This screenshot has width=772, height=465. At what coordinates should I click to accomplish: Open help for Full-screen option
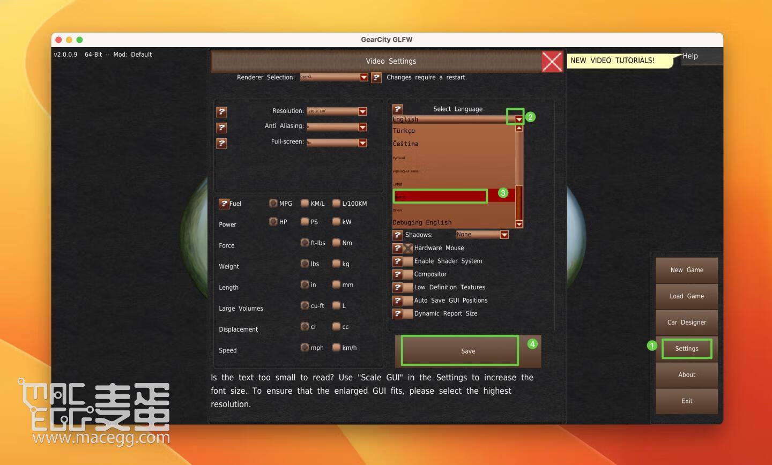(x=221, y=143)
